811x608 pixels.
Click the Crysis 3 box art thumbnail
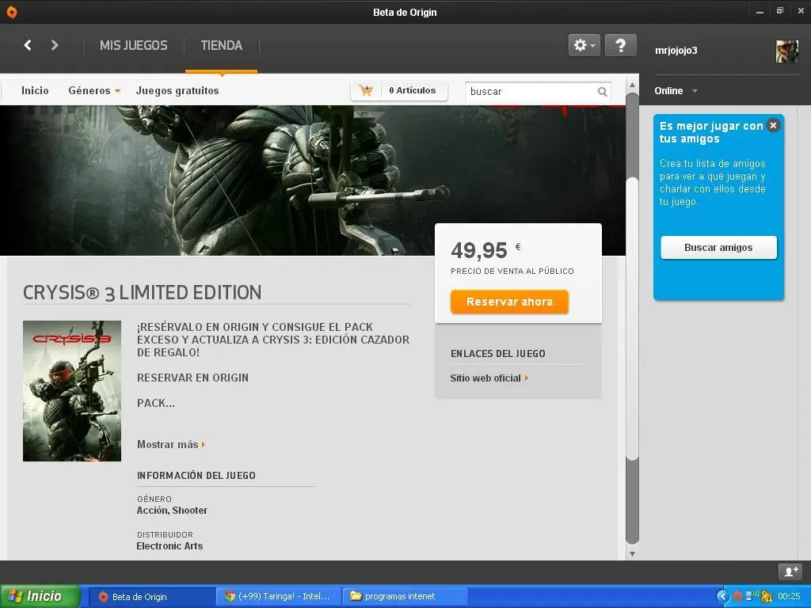72,391
